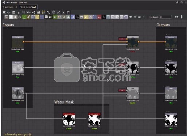
Task: Click the float panel icon in title bar
Action: pos(182,3)
